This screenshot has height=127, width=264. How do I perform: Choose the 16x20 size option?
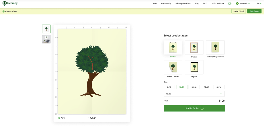pos(182,87)
